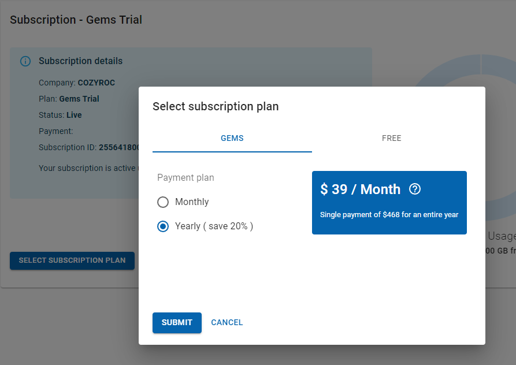
Task: Switch to the GEMS tab
Action: [x=232, y=139]
